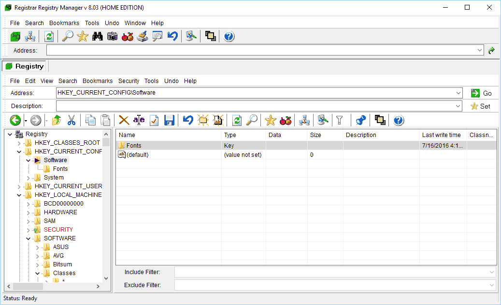Screen dimensions: 501x305
Task: Click the funnel Filter icon
Action: (x=340, y=120)
